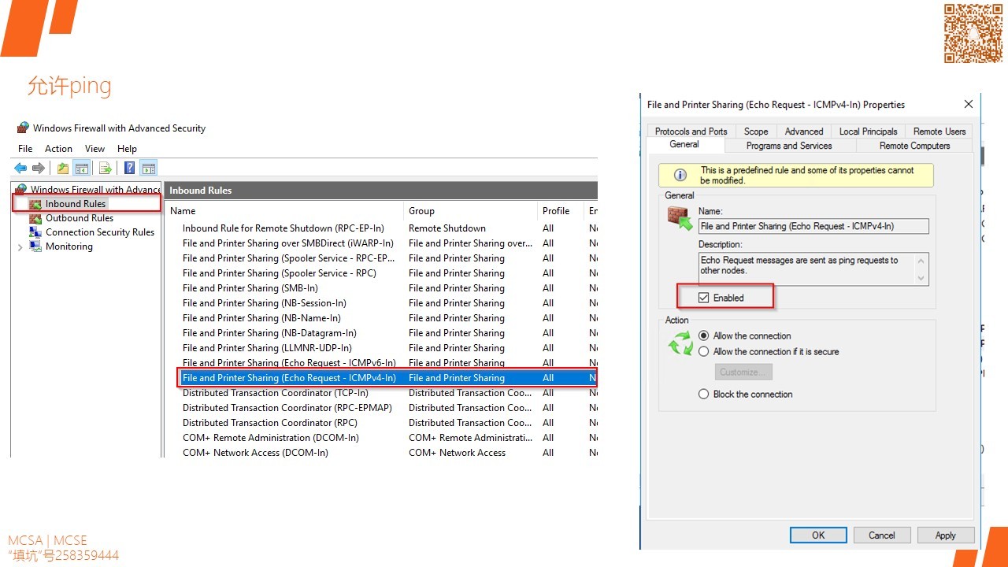Click the Export List toolbar icon
The image size is (1008, 567).
tap(105, 168)
